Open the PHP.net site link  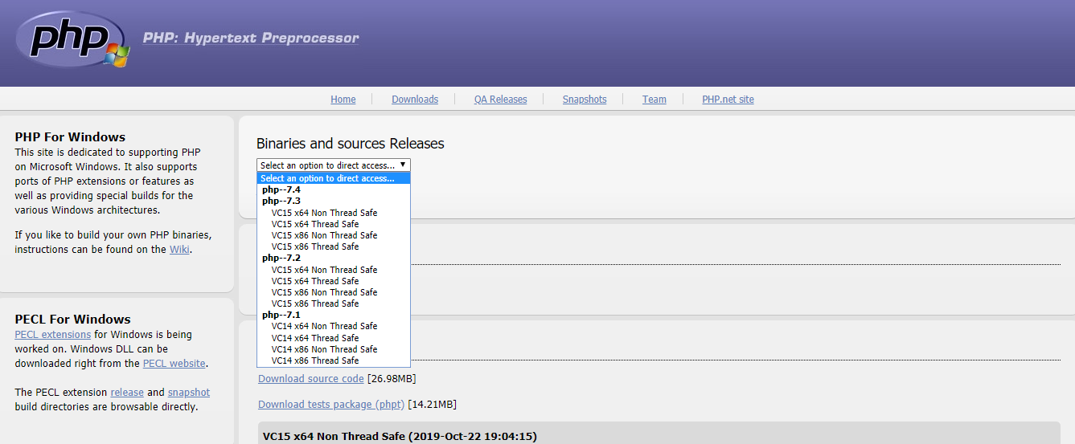[x=728, y=100]
